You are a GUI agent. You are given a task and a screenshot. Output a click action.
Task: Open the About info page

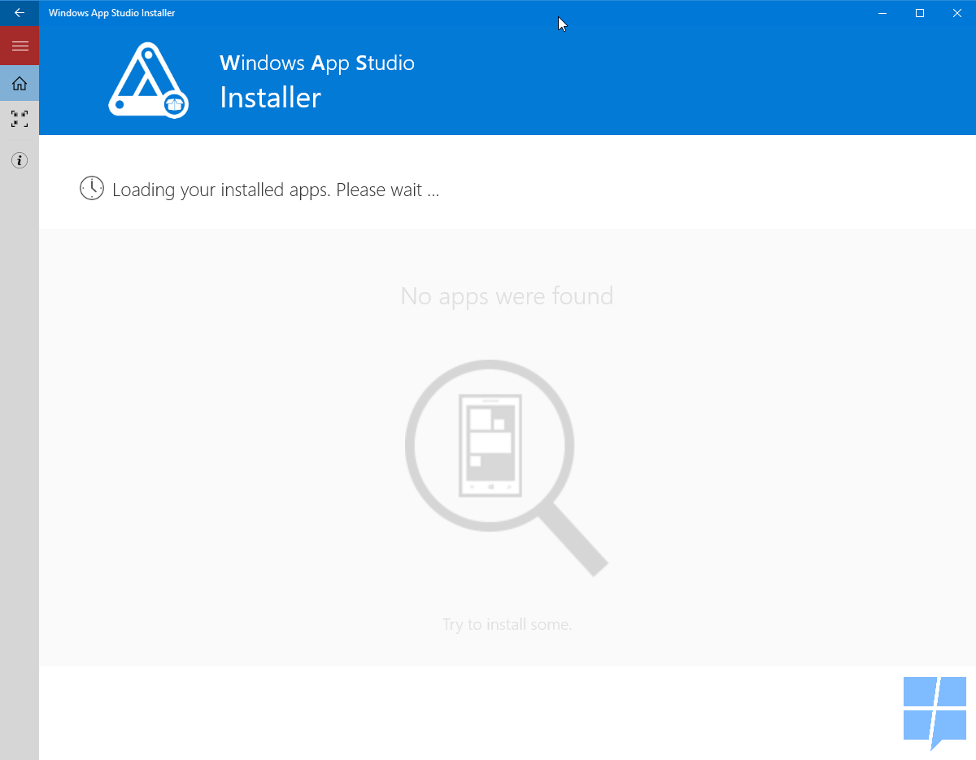(x=20, y=160)
